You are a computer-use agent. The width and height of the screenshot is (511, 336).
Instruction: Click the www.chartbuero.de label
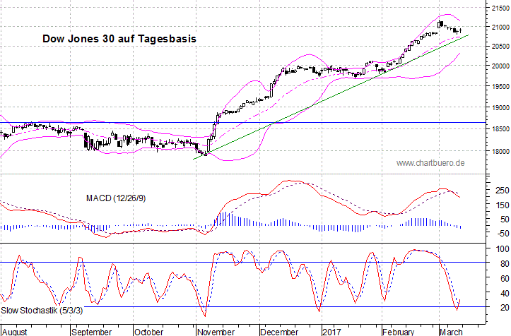click(430, 163)
